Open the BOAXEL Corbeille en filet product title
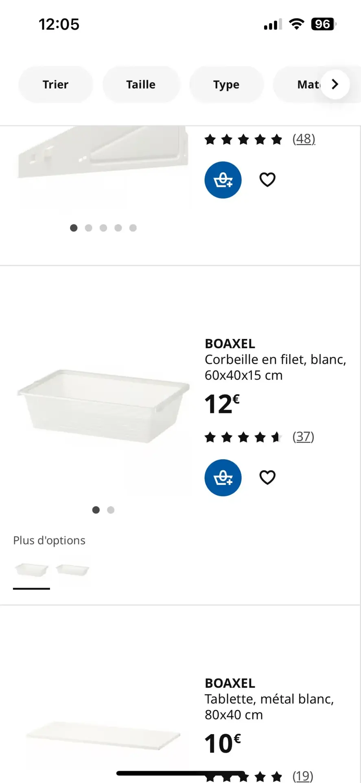The height and width of the screenshot is (783, 361). (x=275, y=359)
